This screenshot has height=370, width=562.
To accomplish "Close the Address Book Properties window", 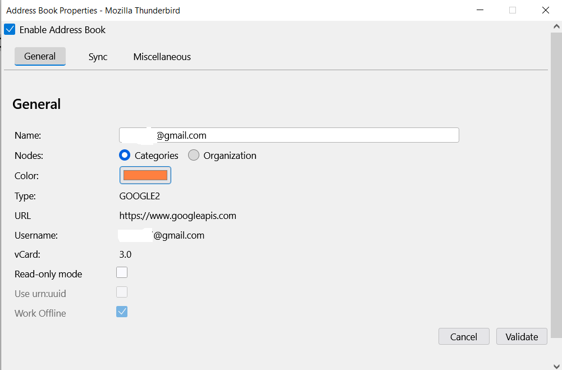I will click(x=546, y=10).
